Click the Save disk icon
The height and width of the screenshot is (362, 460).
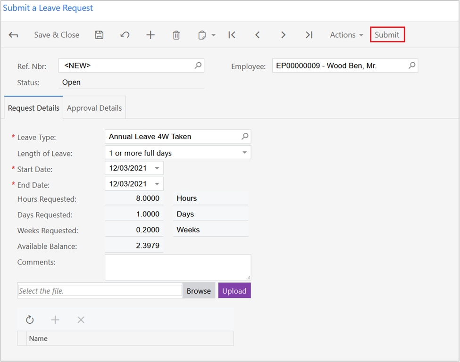(99, 35)
